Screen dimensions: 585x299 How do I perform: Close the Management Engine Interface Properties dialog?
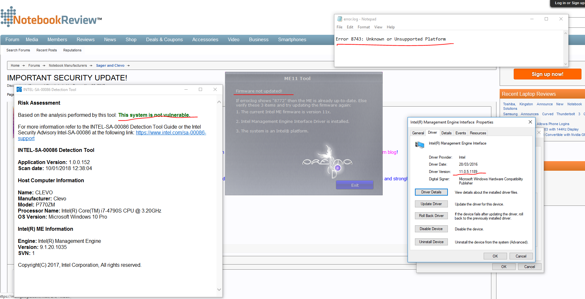pos(530,122)
